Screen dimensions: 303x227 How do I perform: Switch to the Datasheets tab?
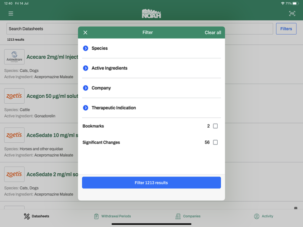click(36, 216)
